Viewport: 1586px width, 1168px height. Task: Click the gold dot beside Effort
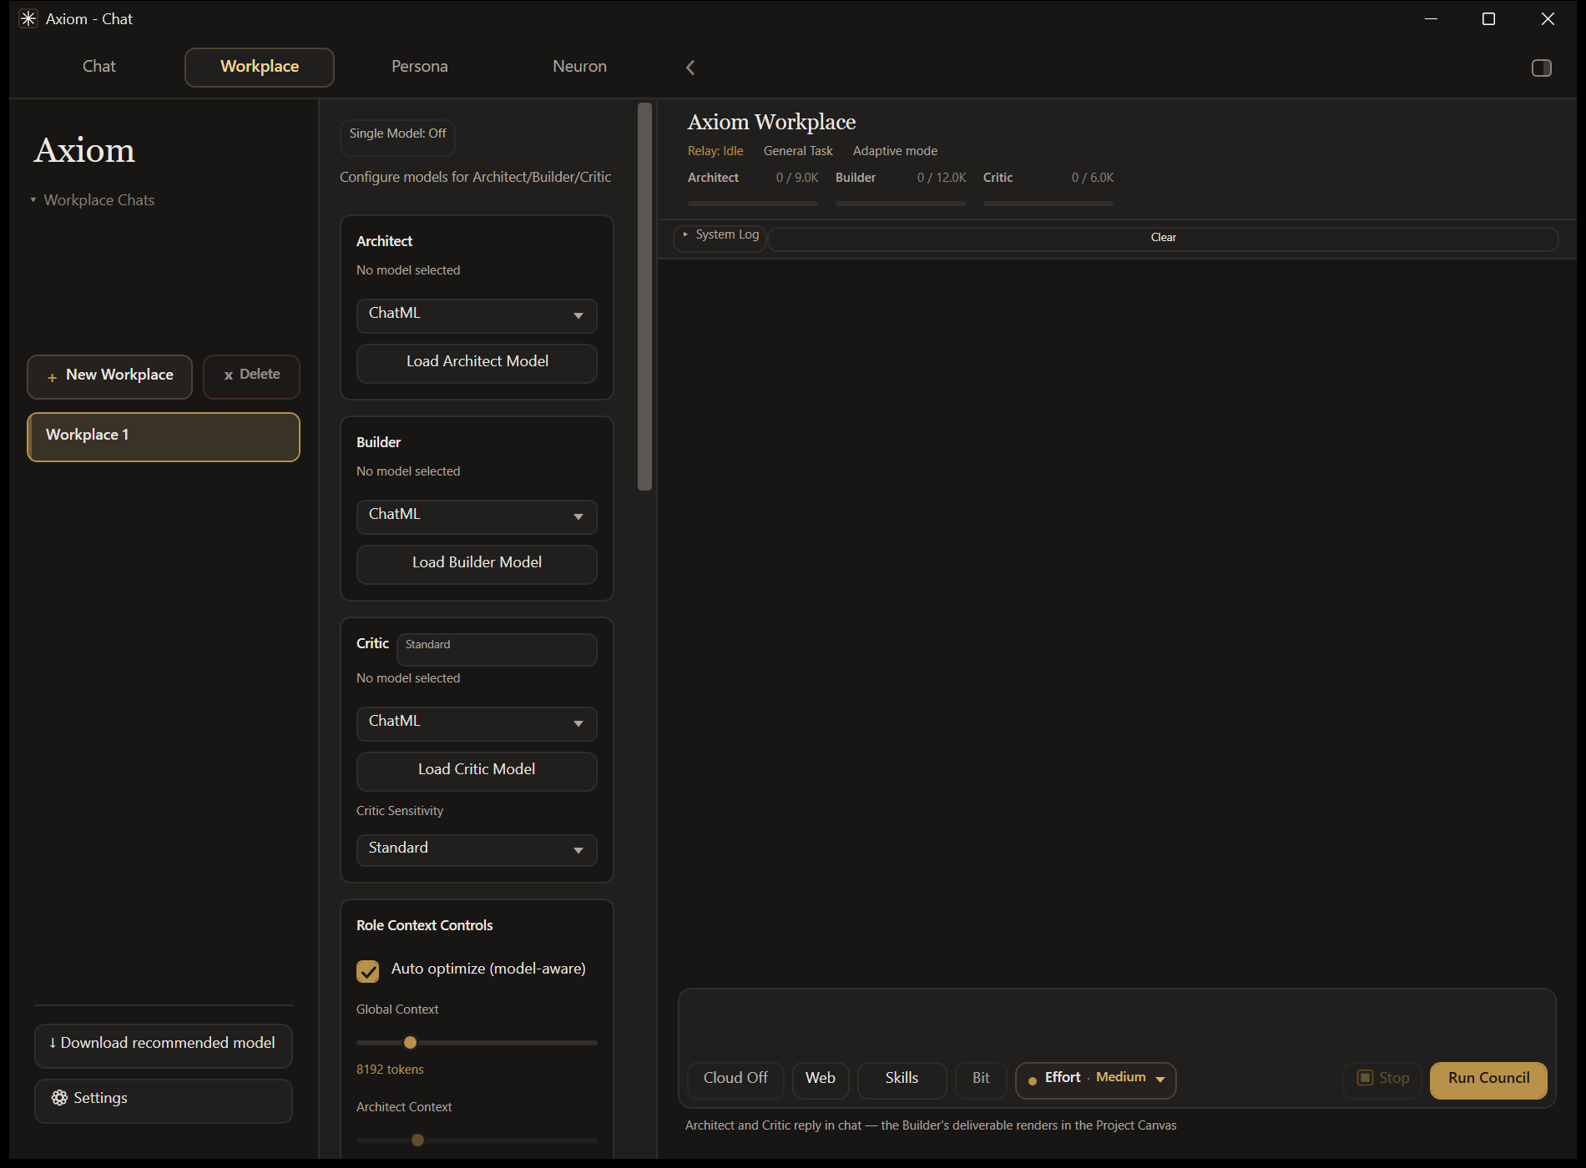pos(1033,1080)
